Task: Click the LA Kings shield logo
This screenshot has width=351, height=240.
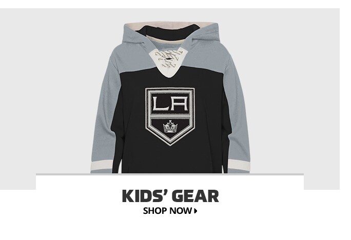Action: [170, 116]
